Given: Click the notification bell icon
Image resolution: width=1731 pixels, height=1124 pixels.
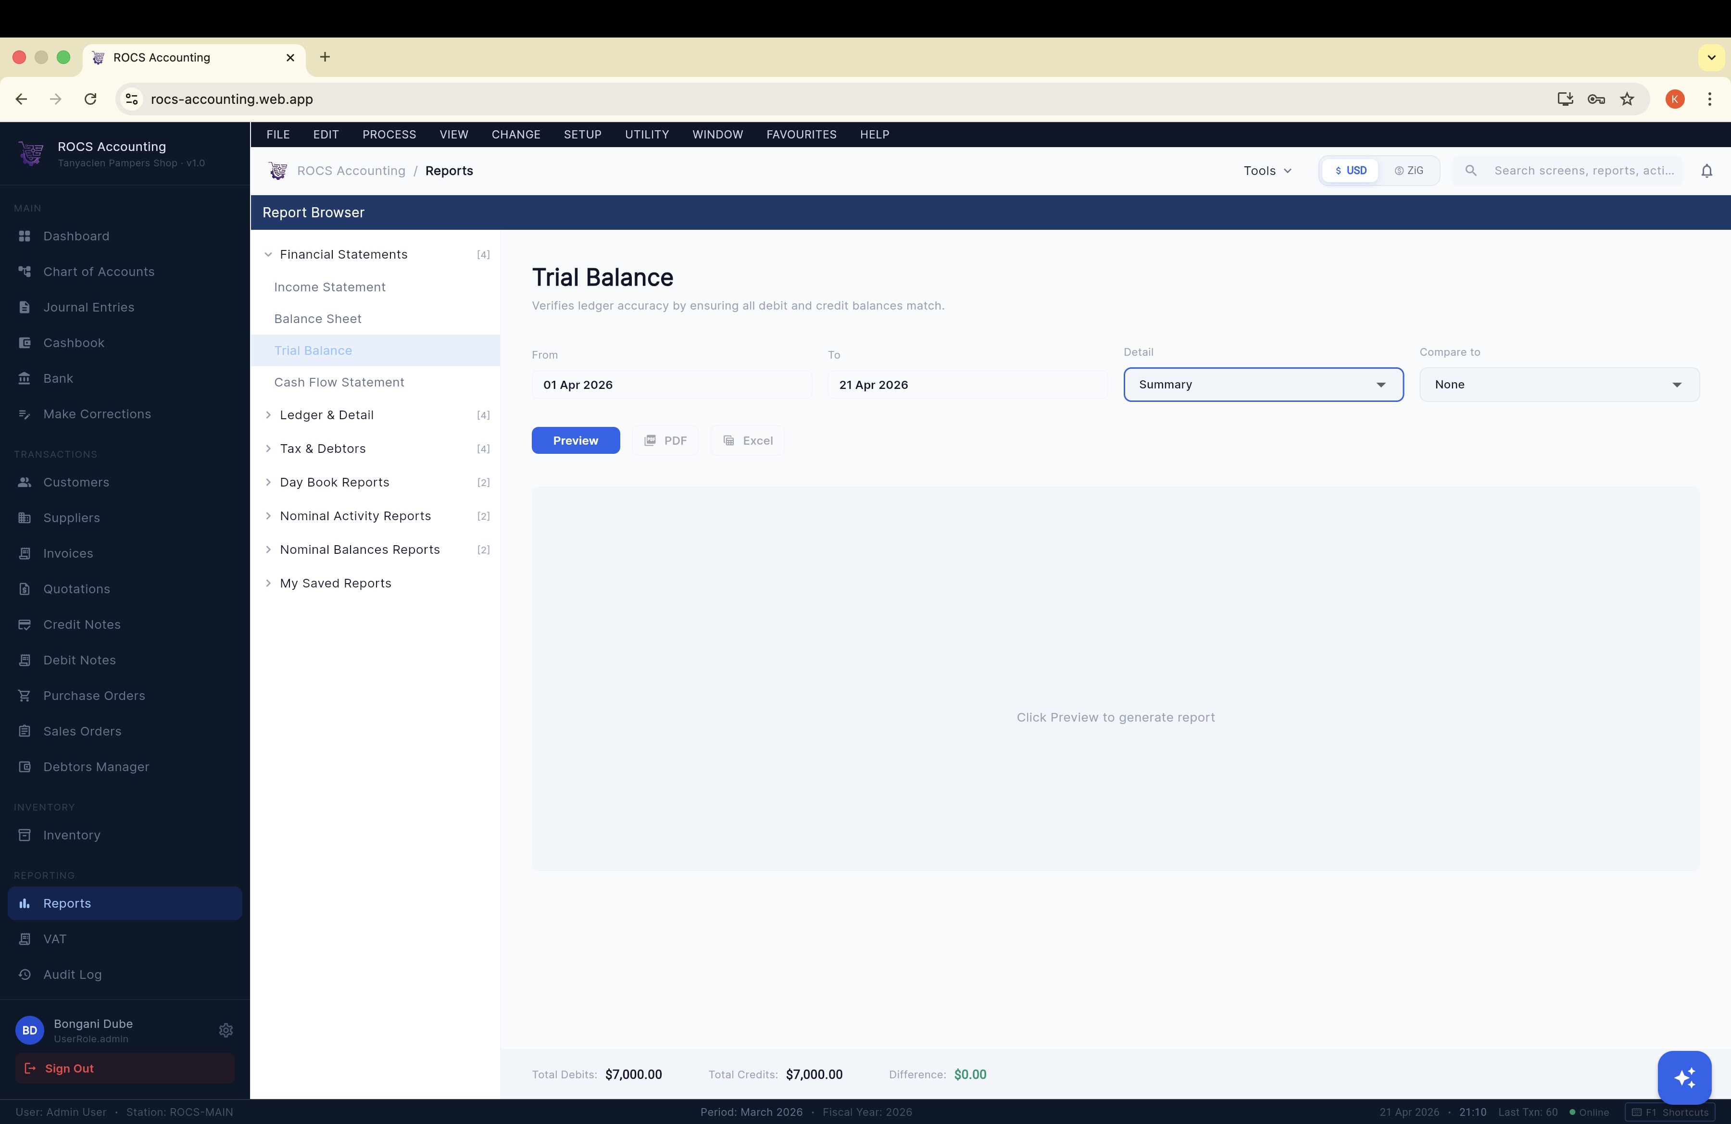Looking at the screenshot, I should 1707,170.
